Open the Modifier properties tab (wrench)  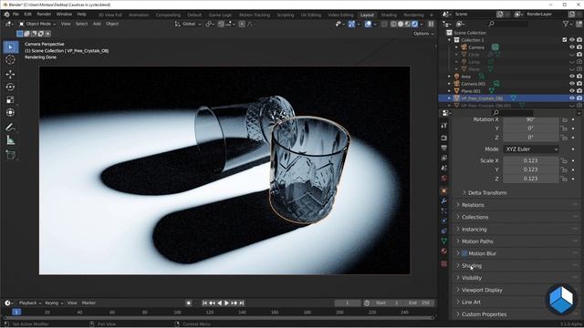[x=444, y=200]
